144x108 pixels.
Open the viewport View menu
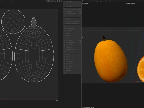tap(86, 1)
